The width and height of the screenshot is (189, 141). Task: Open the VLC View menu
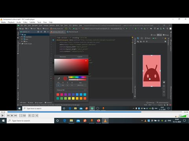45,22
